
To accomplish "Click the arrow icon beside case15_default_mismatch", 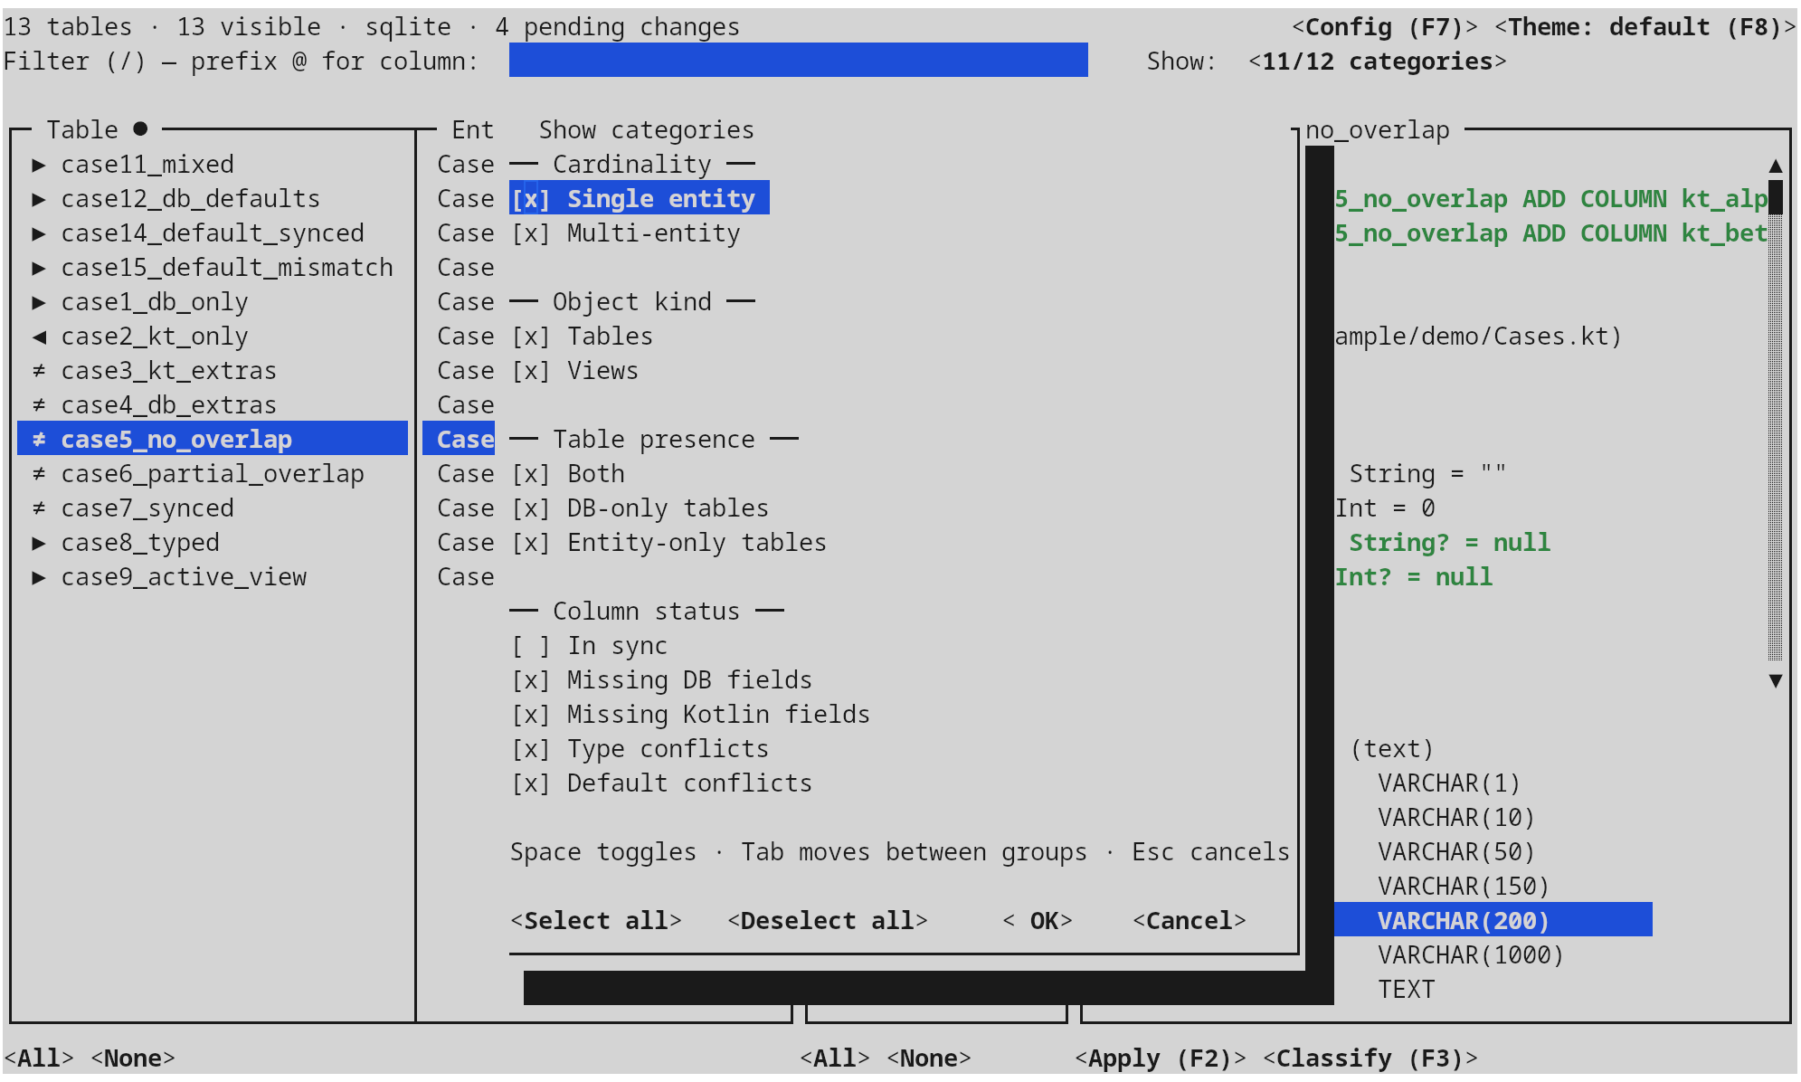I will (39, 268).
